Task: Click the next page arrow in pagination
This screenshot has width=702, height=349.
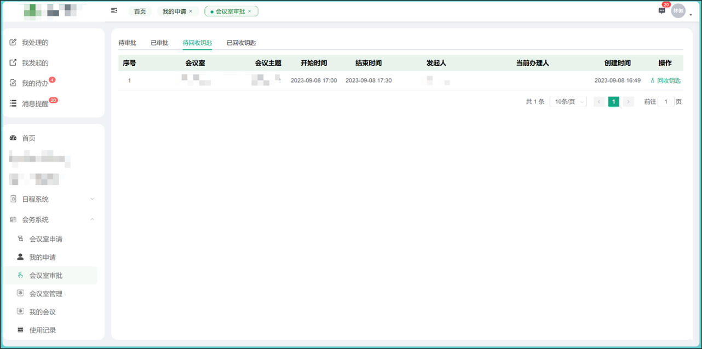Action: click(x=628, y=101)
